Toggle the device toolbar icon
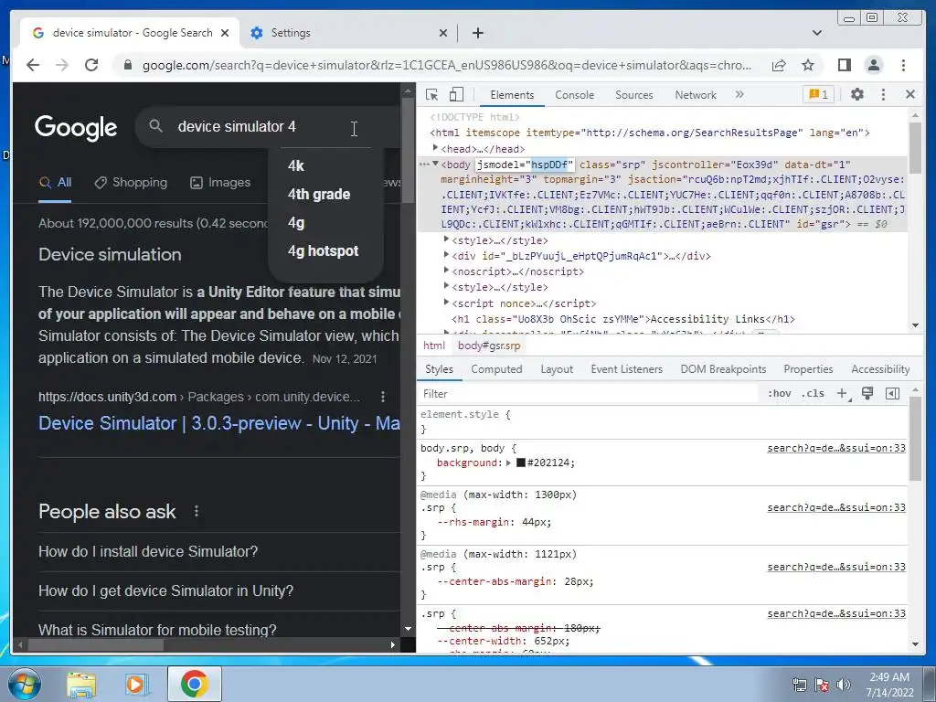Screen dimensions: 936x702 pyautogui.click(x=457, y=95)
